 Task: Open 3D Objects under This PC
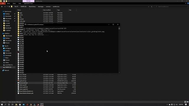pyautogui.click(x=8, y=48)
